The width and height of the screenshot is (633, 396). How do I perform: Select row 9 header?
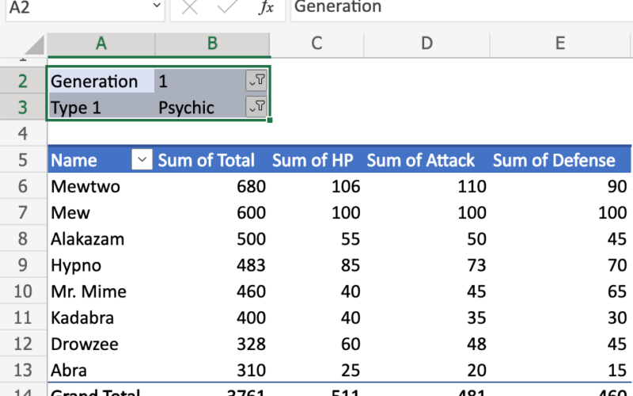[23, 265]
